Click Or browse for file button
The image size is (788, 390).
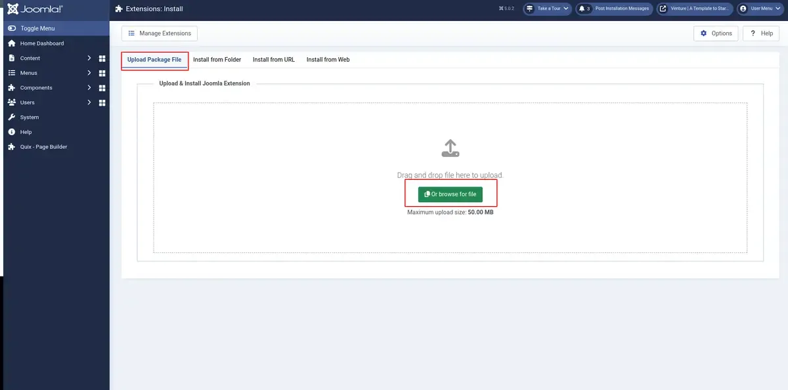click(450, 194)
